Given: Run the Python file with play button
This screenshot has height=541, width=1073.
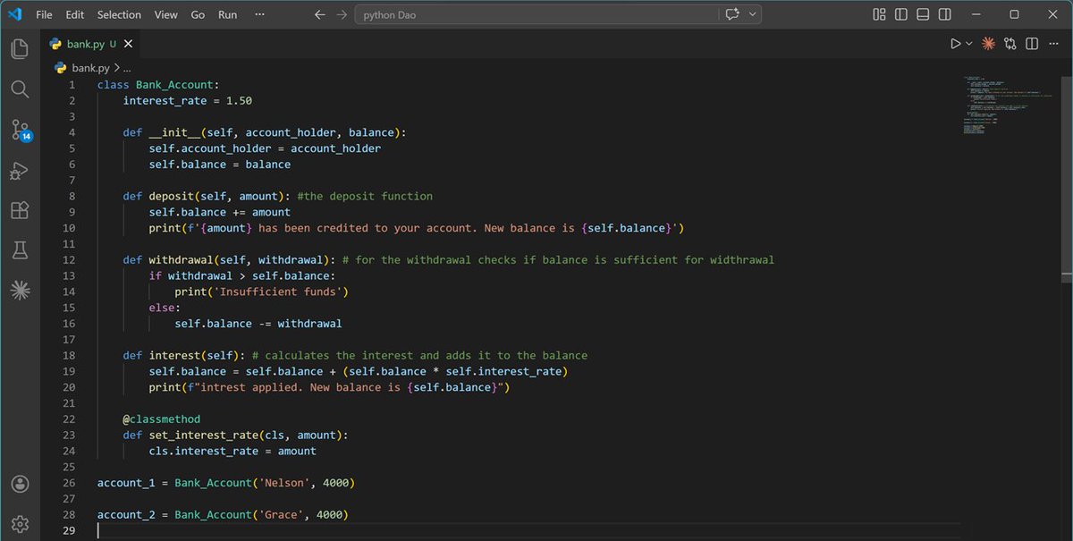Looking at the screenshot, I should tap(955, 43).
